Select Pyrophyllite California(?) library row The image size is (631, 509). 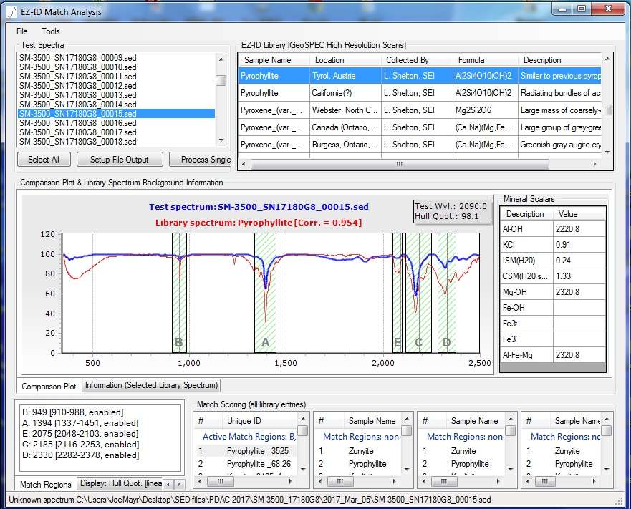point(419,93)
